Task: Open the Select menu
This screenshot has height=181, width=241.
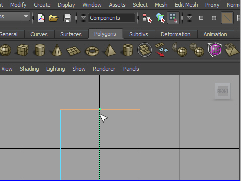Action: [140, 5]
